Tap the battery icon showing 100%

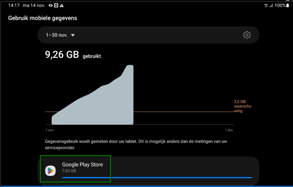point(288,5)
